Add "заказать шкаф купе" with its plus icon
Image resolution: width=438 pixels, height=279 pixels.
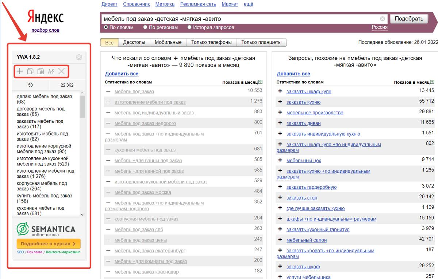tap(280, 91)
